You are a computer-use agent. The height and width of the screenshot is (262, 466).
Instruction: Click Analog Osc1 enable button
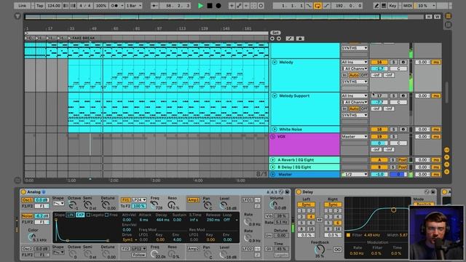27,200
